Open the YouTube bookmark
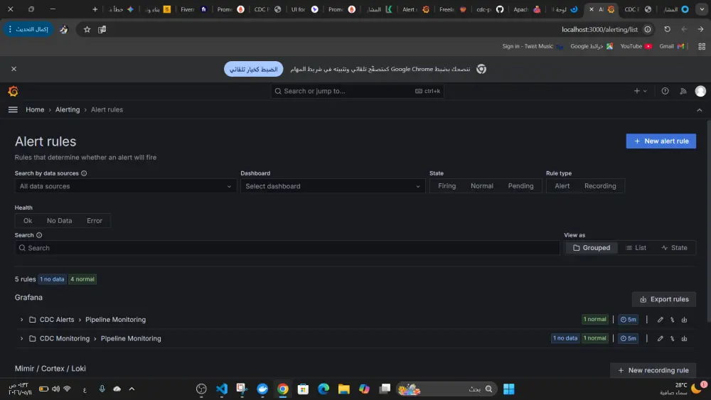Viewport: 711px width, 400px height. [x=636, y=46]
